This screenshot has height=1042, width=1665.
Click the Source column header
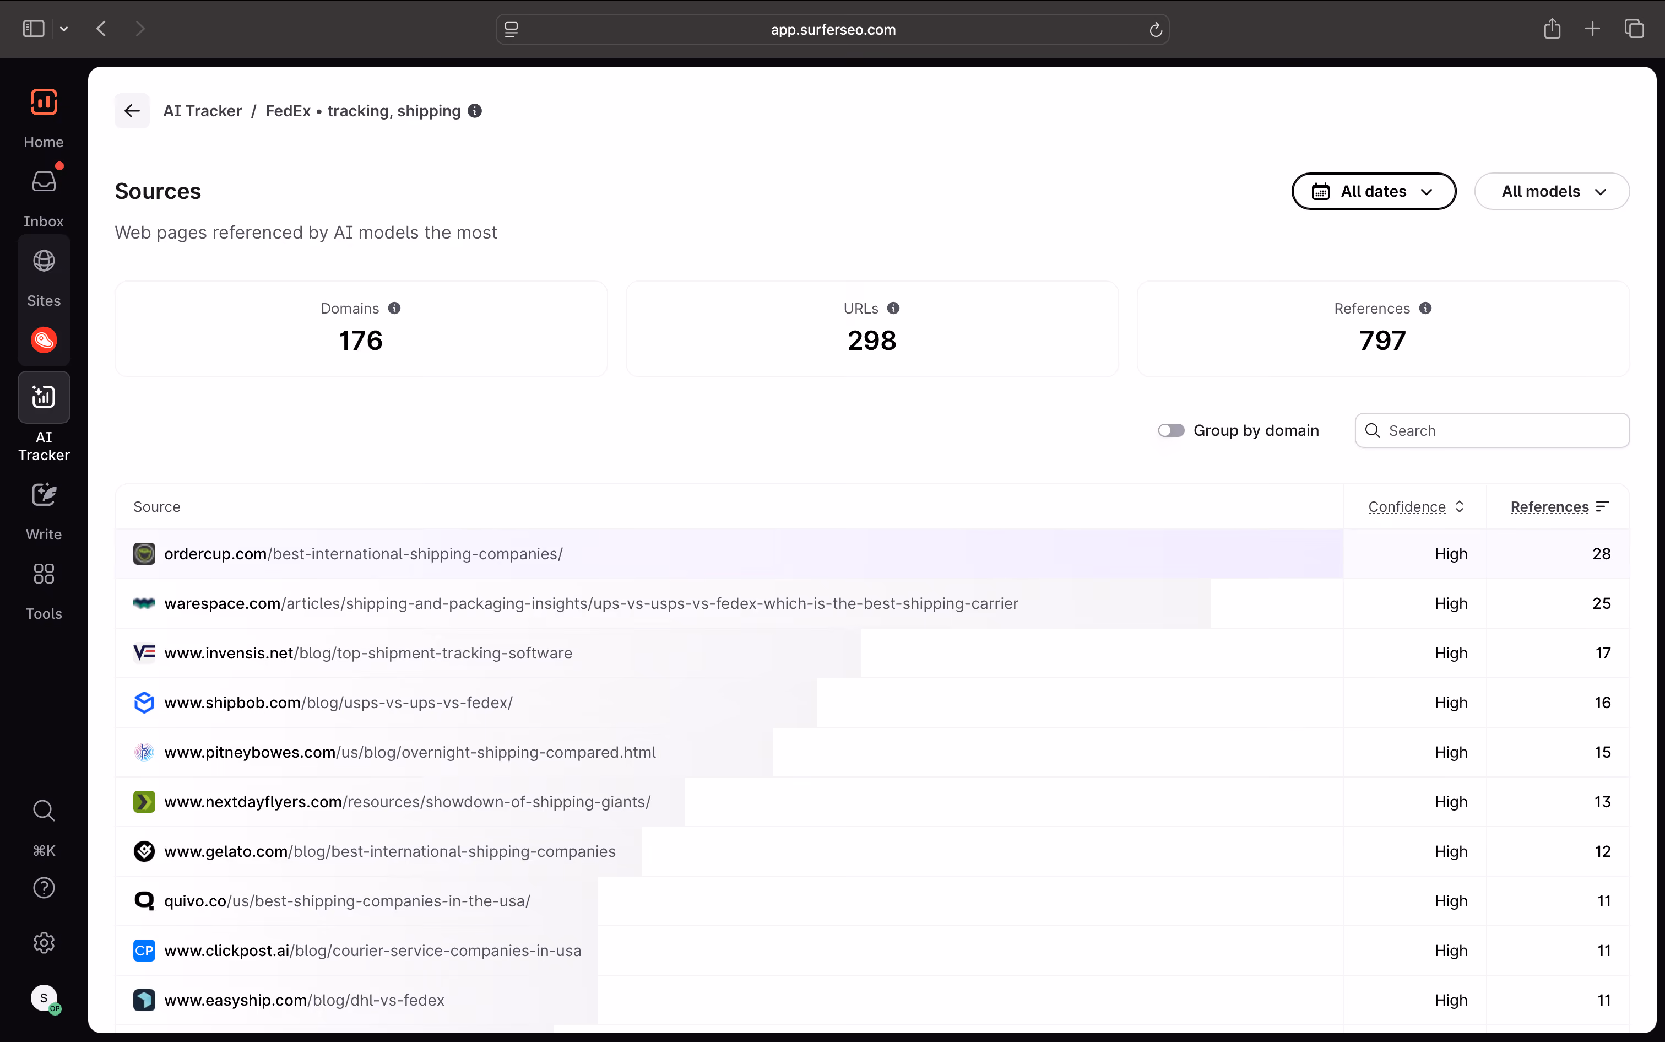157,506
